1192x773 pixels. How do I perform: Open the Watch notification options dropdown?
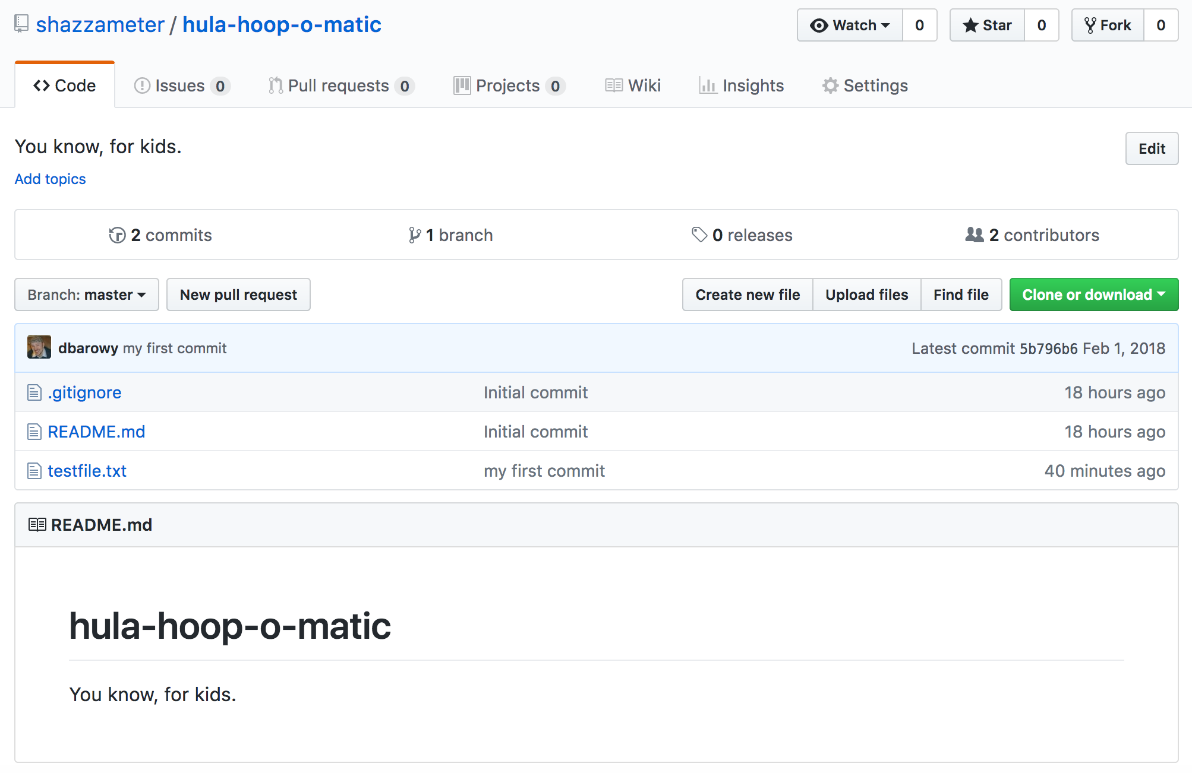pyautogui.click(x=885, y=25)
